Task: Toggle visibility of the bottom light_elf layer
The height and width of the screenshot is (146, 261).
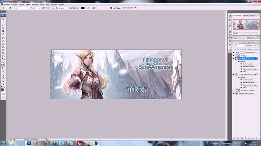Action: click(234, 94)
